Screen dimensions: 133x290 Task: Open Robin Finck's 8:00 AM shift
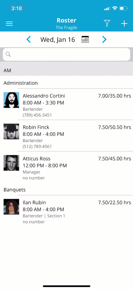[x=66, y=136]
